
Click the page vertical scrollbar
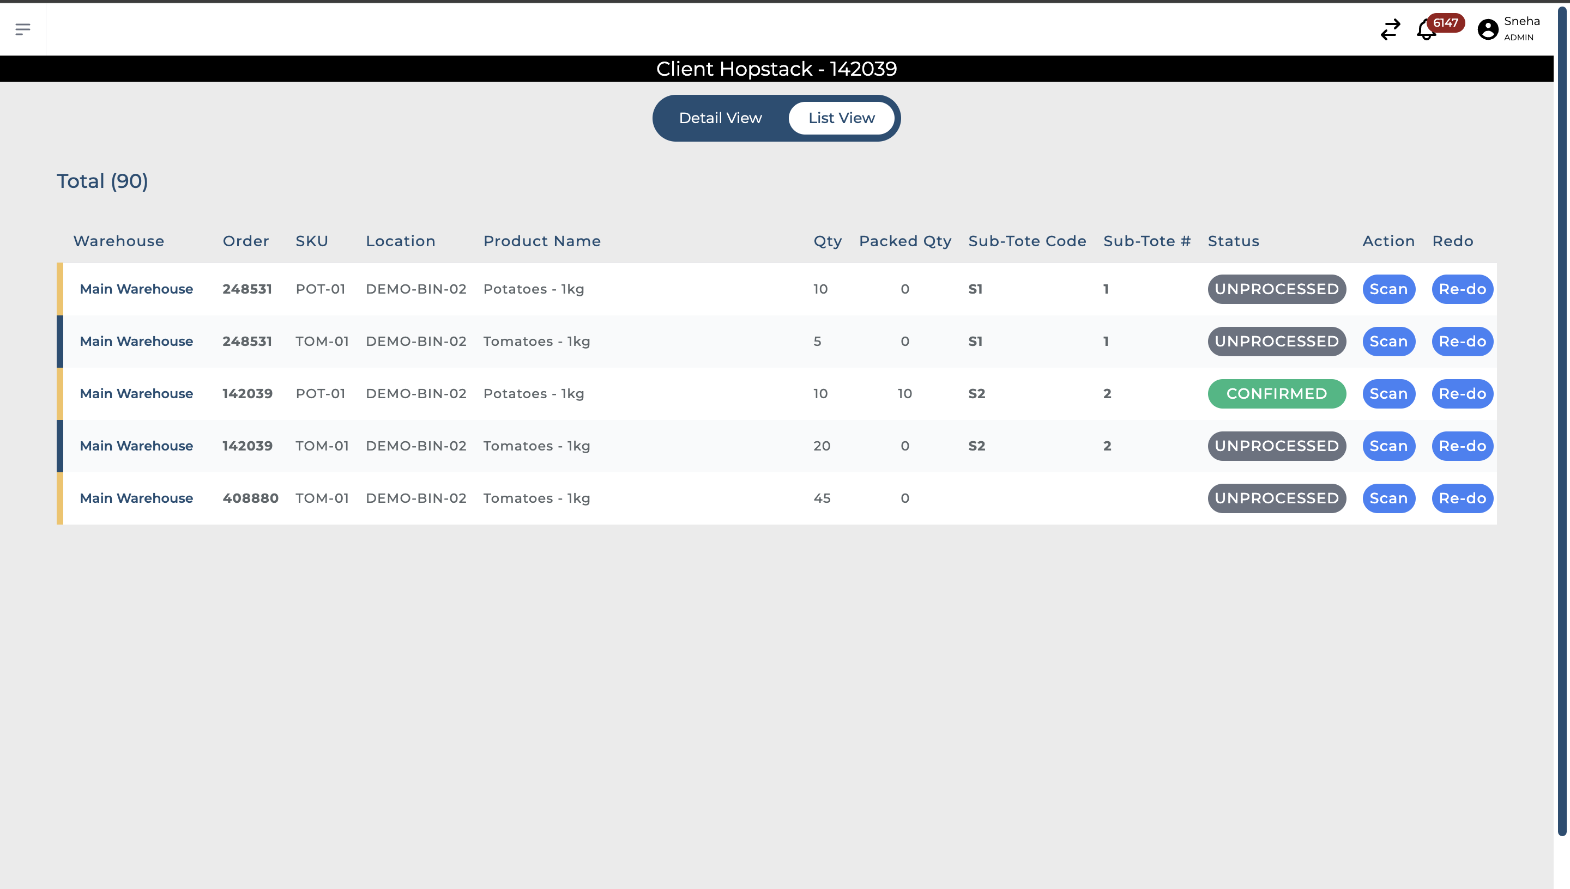pos(1561,421)
